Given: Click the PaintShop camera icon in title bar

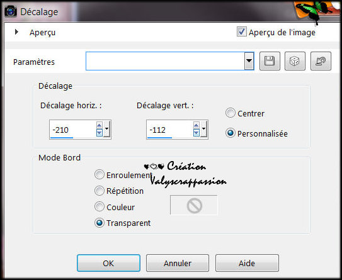Looking at the screenshot, I should click(x=11, y=11).
